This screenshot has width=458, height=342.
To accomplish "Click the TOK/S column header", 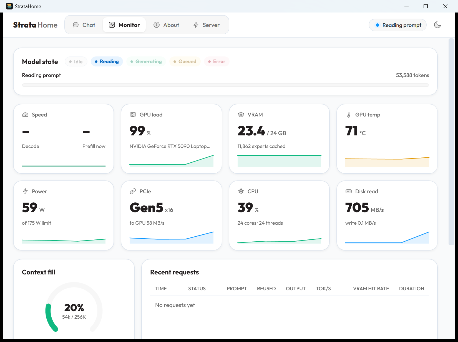I will [323, 289].
